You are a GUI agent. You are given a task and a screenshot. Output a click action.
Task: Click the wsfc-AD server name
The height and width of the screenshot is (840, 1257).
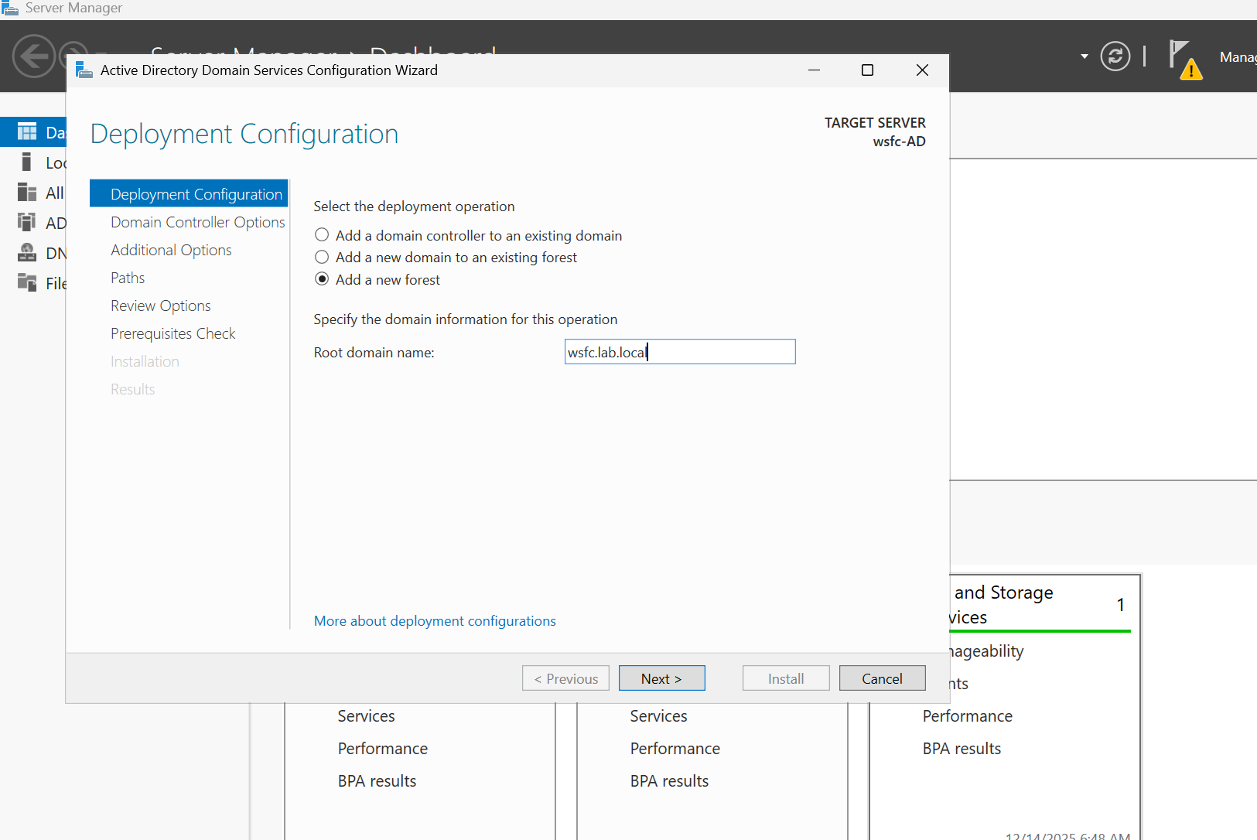pos(899,142)
